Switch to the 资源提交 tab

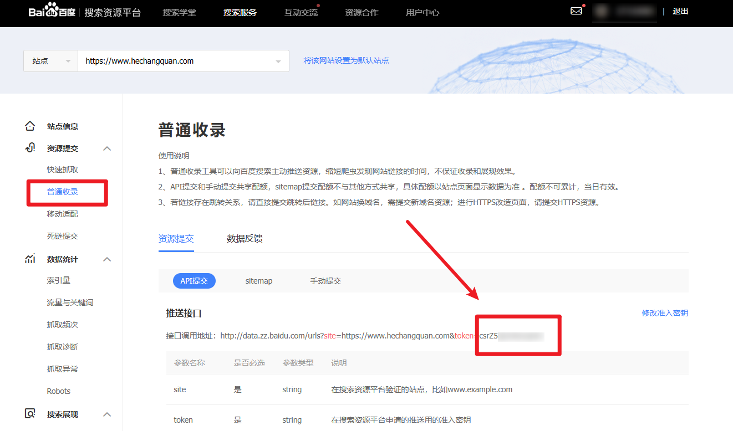point(176,239)
